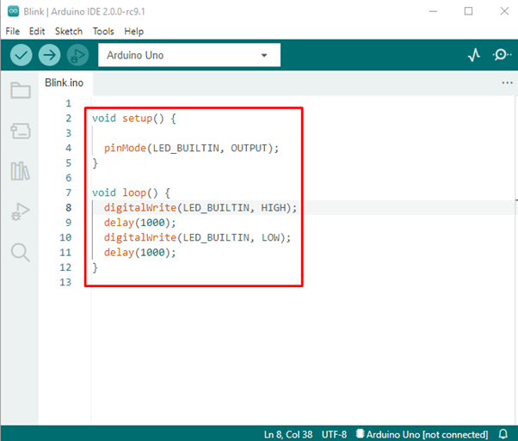Click digitalWrite(LED_BUILTIN, LOW) line
The image size is (518, 441).
pos(197,237)
